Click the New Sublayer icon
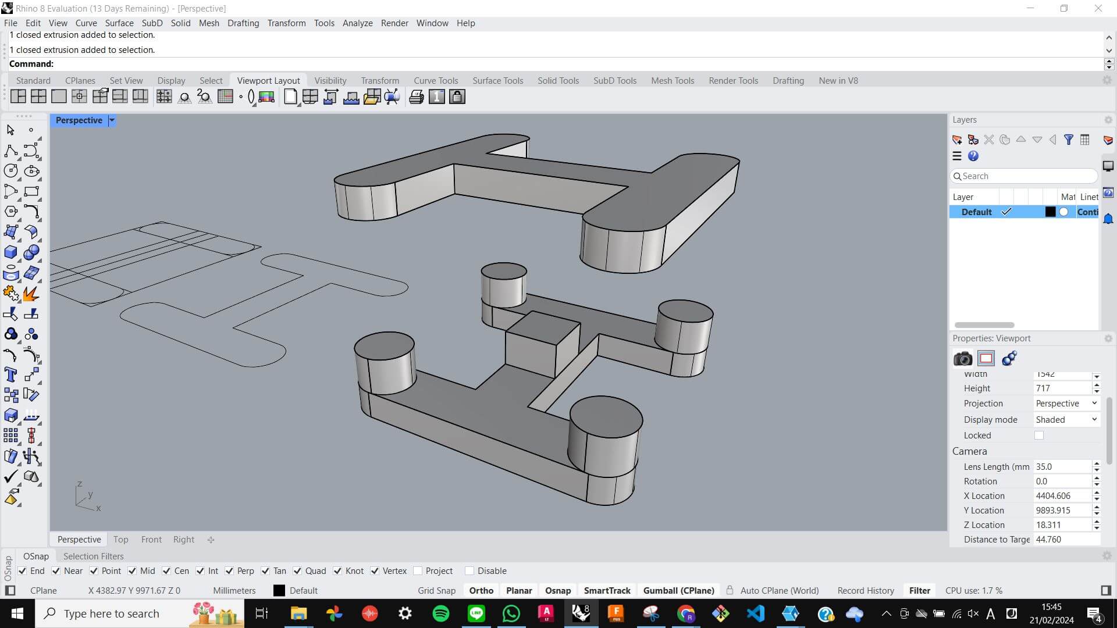The image size is (1117, 628). point(973,140)
